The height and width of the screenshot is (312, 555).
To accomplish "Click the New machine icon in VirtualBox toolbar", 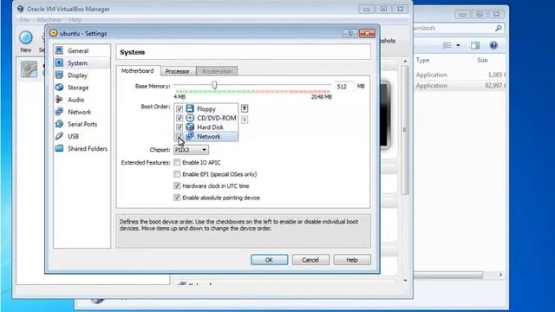I will pos(26,37).
